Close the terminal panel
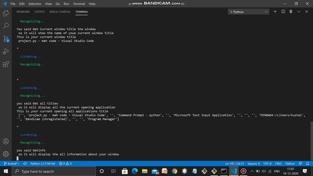 (307, 12)
